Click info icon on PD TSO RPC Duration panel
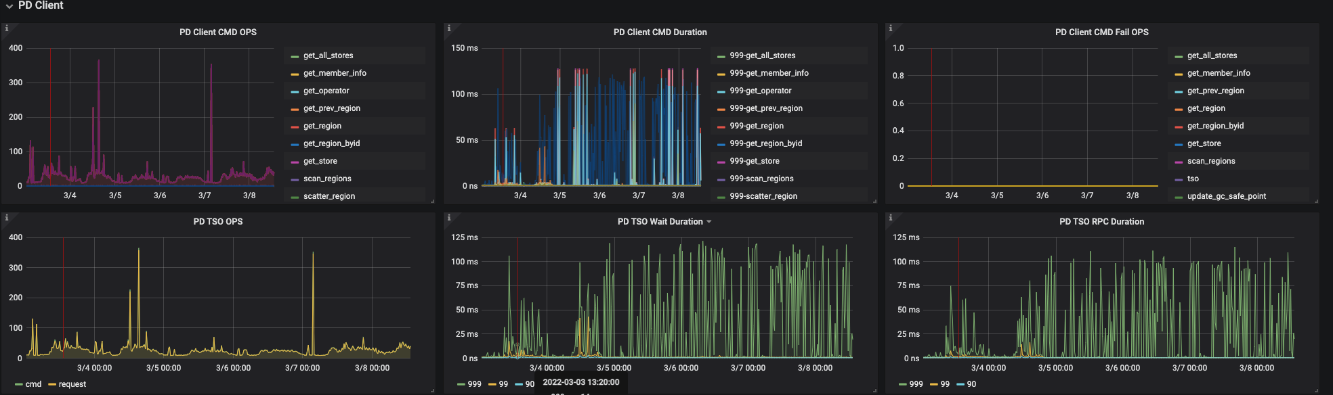Image resolution: width=1333 pixels, height=395 pixels. pos(890,218)
